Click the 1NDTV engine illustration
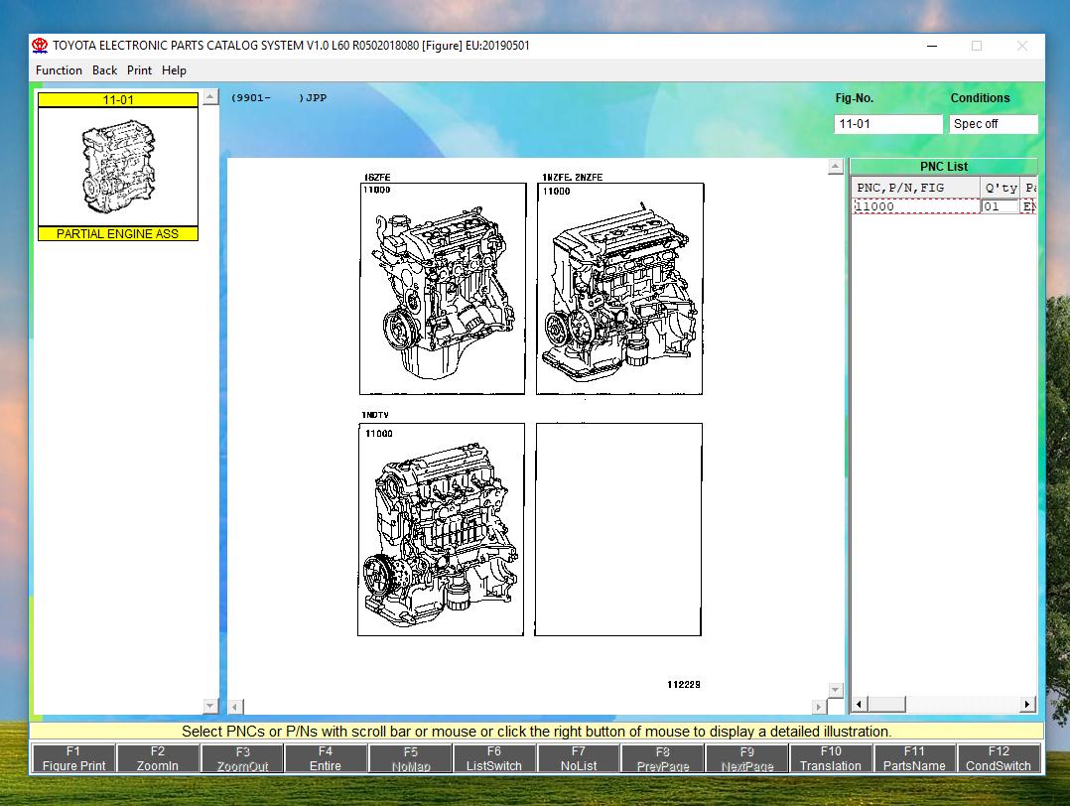1070x806 pixels. (441, 529)
